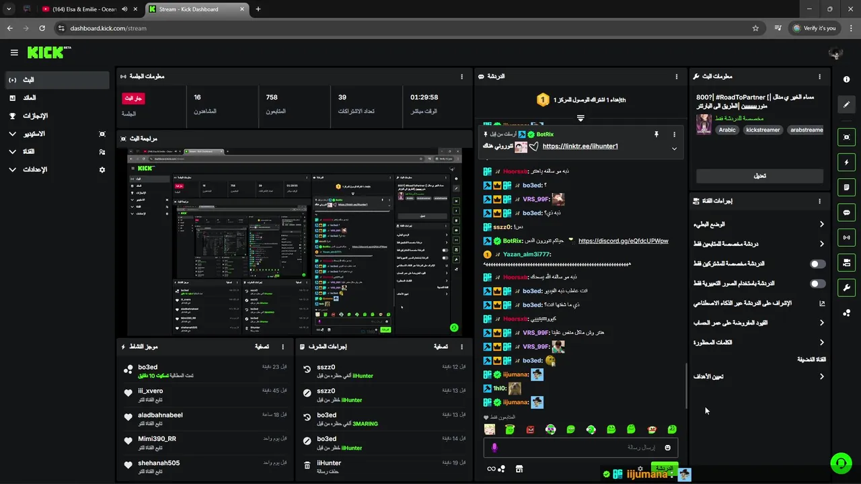The image size is (861, 484).
Task: Click the bookmark star in the address bar
Action: [x=755, y=28]
